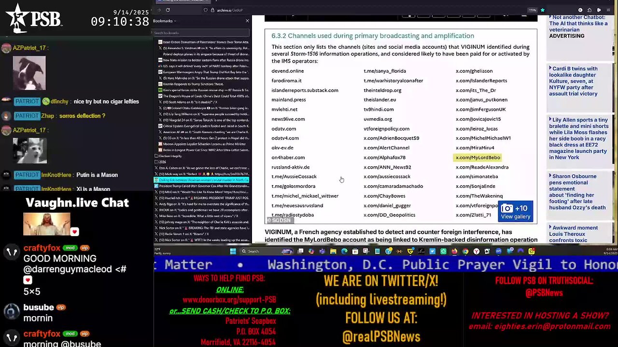Image resolution: width=618 pixels, height=347 pixels.
Task: Reload the page in the Firefox toolbar
Action: (168, 10)
